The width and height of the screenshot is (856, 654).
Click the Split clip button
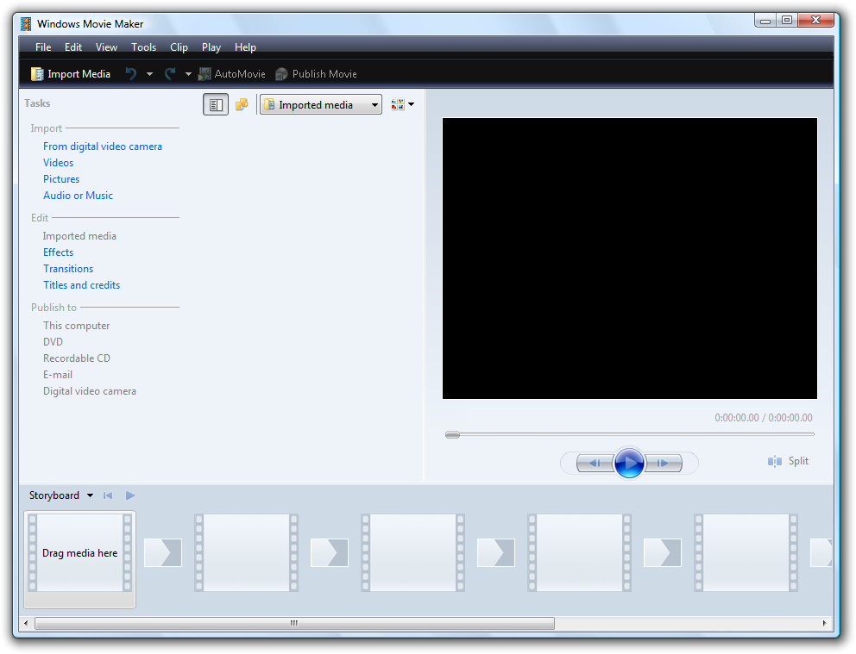point(788,461)
